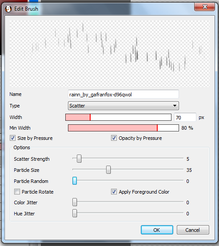Viewport: 219px width, 246px height.
Task: Close the Edit Brush dialog
Action: [204, 7]
